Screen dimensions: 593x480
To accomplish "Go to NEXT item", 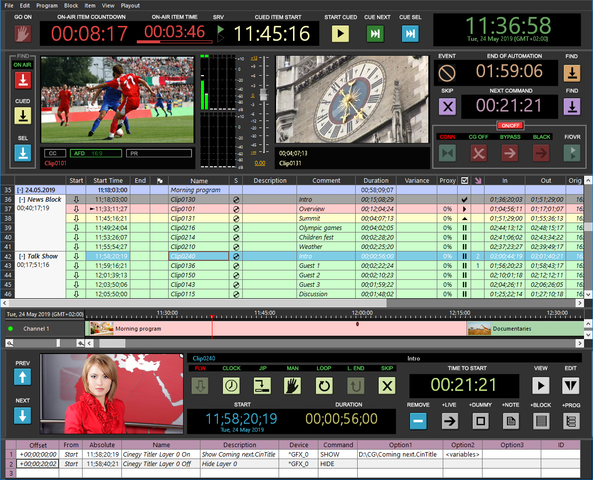I will point(23,415).
